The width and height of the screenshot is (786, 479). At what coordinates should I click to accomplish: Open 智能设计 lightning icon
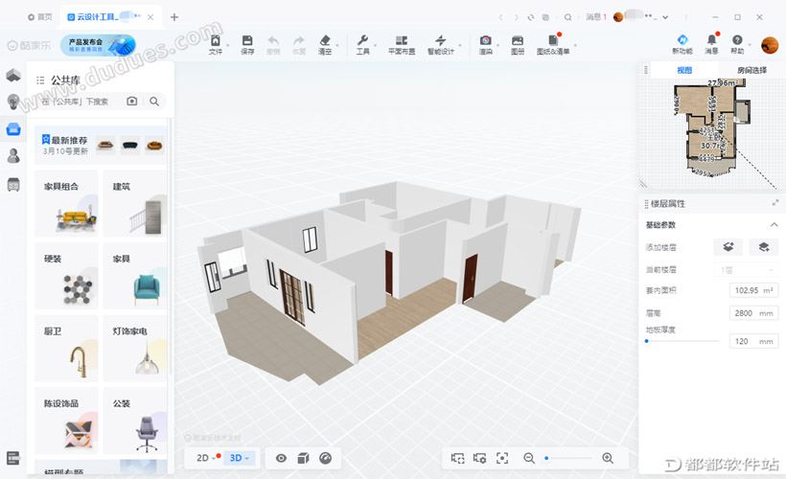(441, 40)
